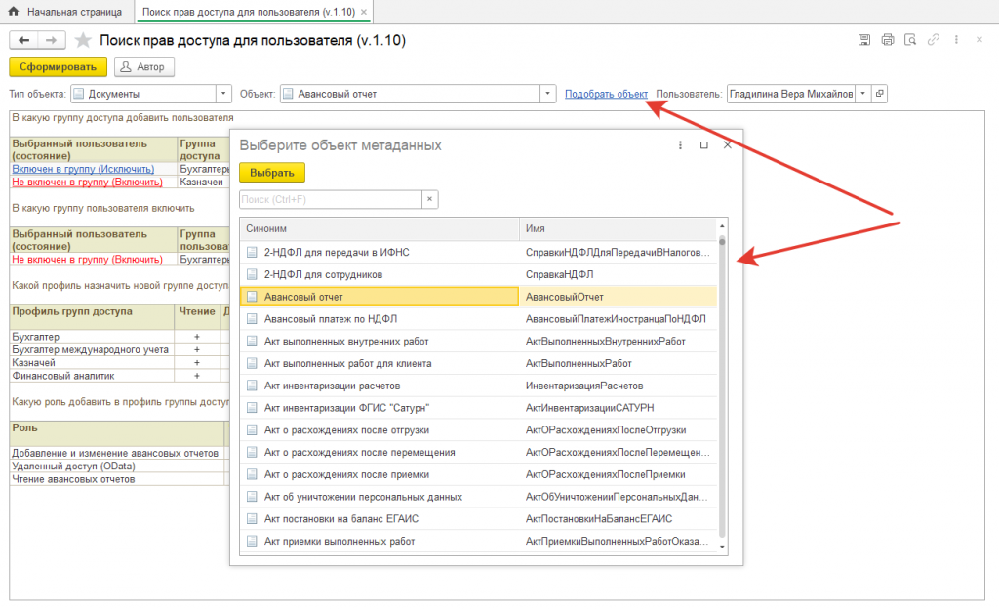Viewport: 999px width, 609px height.
Task: Click the document icon of row 'Авансовый отчет'
Action: coord(253,297)
